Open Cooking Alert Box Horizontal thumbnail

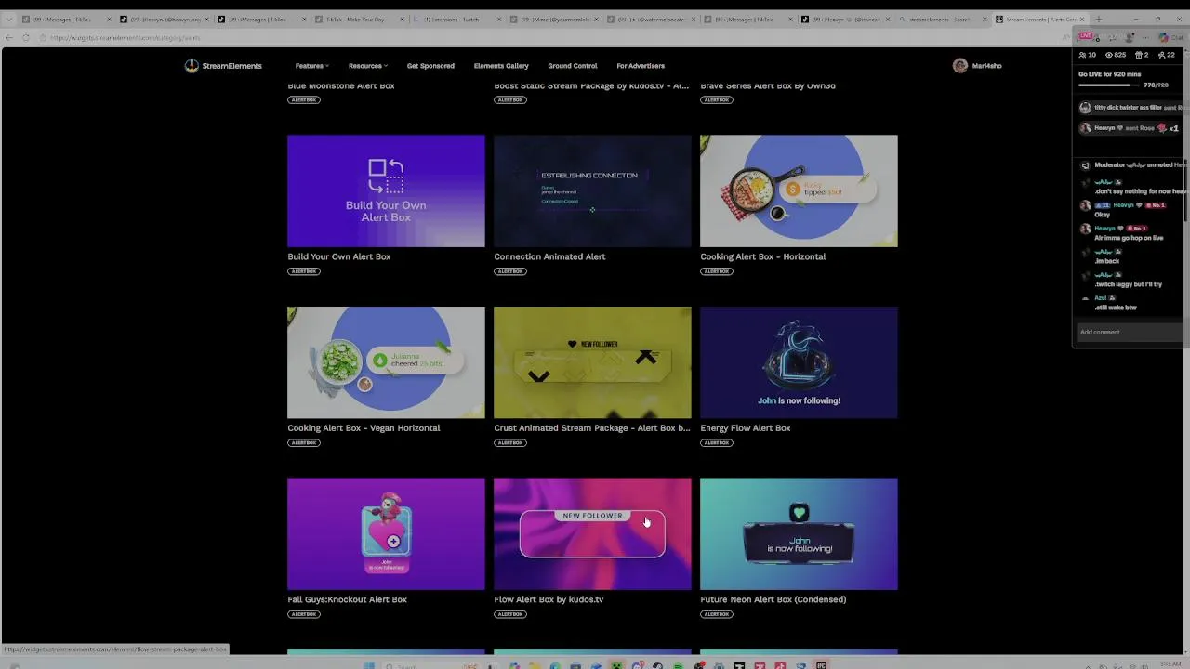tap(799, 190)
